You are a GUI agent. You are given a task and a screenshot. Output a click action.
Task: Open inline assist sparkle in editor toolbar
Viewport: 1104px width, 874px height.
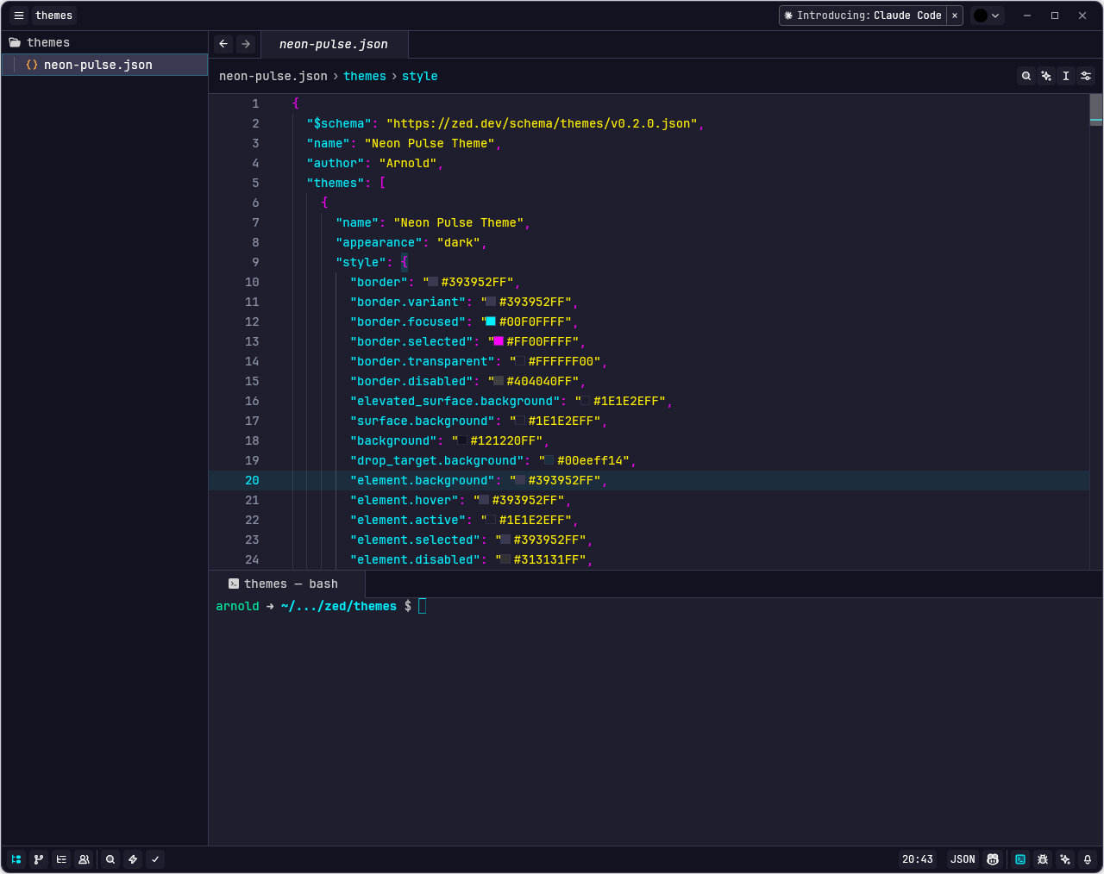coord(1046,76)
